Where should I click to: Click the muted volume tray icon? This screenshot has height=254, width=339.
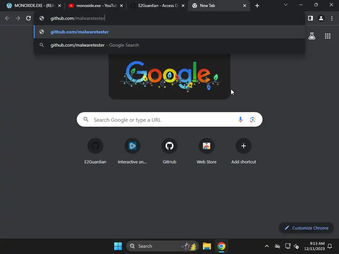point(296,246)
